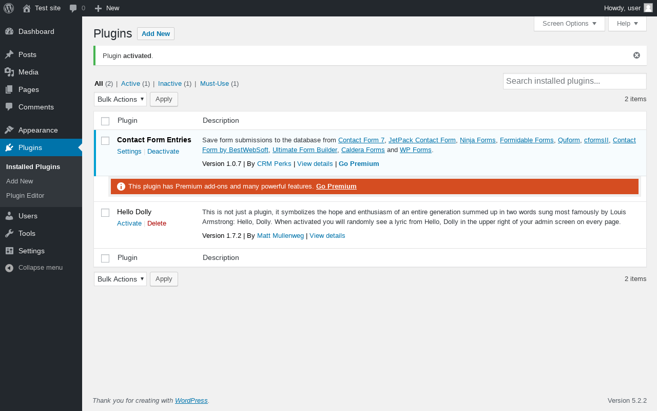The image size is (657, 411).
Task: Deactivate the Contact Form Entries plugin
Action: pos(163,152)
